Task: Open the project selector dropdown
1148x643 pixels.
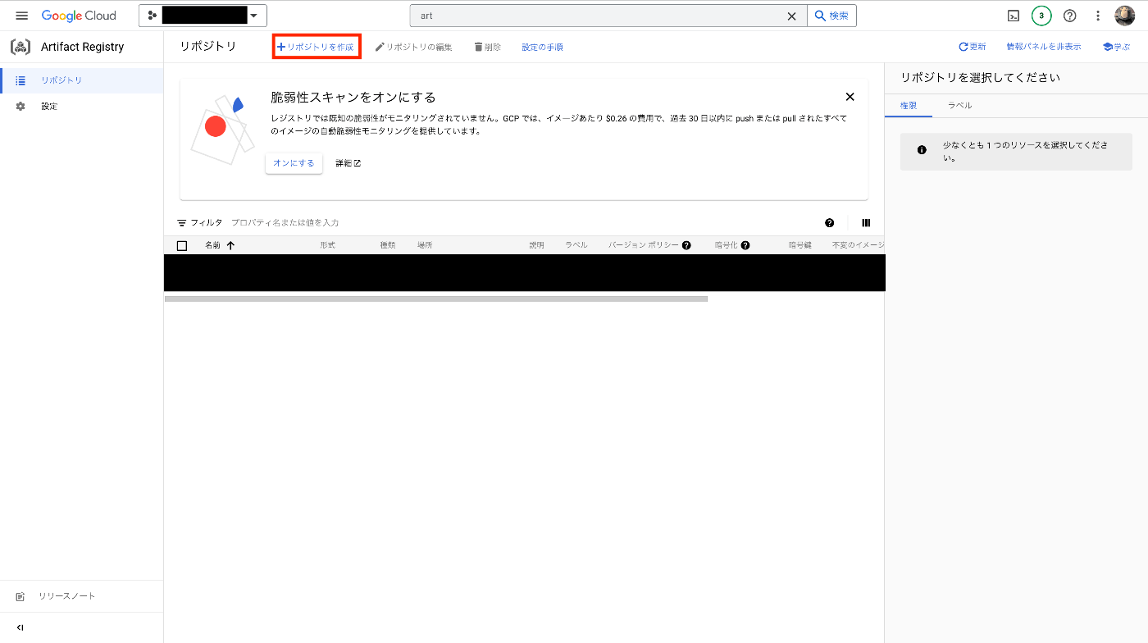Action: [203, 16]
